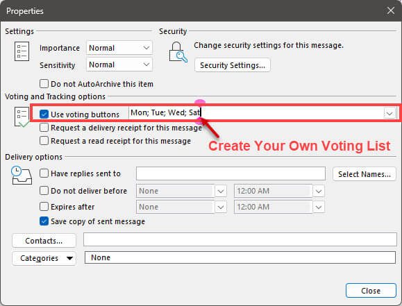Click the security padlock and key icon
Viewport: 402px width, 306px height.
pos(178,52)
